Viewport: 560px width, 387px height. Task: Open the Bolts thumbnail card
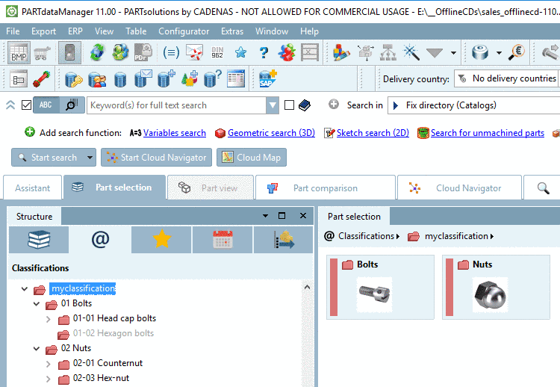(x=380, y=287)
